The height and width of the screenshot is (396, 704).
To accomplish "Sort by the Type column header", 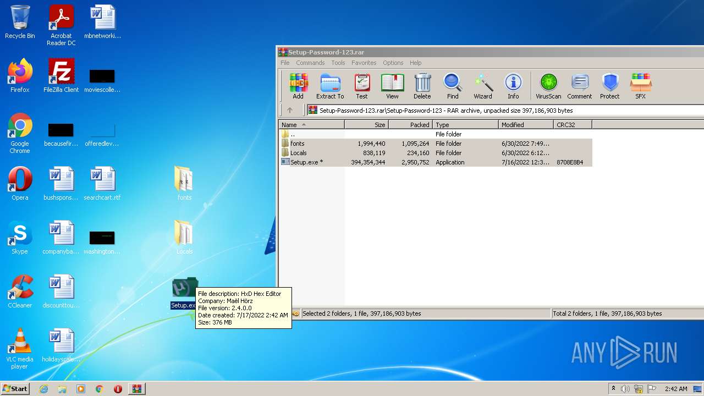I will 465,125.
